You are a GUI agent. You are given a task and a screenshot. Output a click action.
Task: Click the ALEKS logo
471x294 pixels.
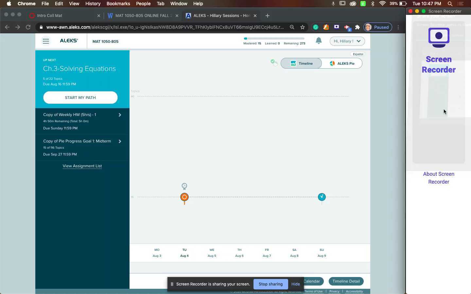coord(69,41)
